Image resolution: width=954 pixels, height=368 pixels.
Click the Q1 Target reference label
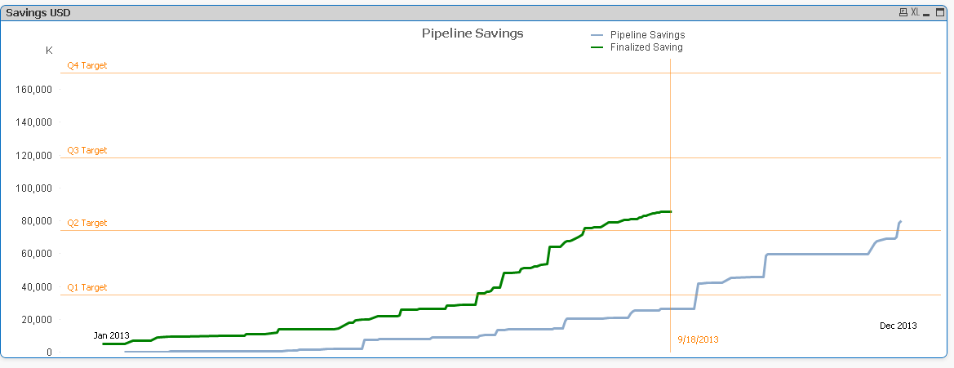pos(87,287)
